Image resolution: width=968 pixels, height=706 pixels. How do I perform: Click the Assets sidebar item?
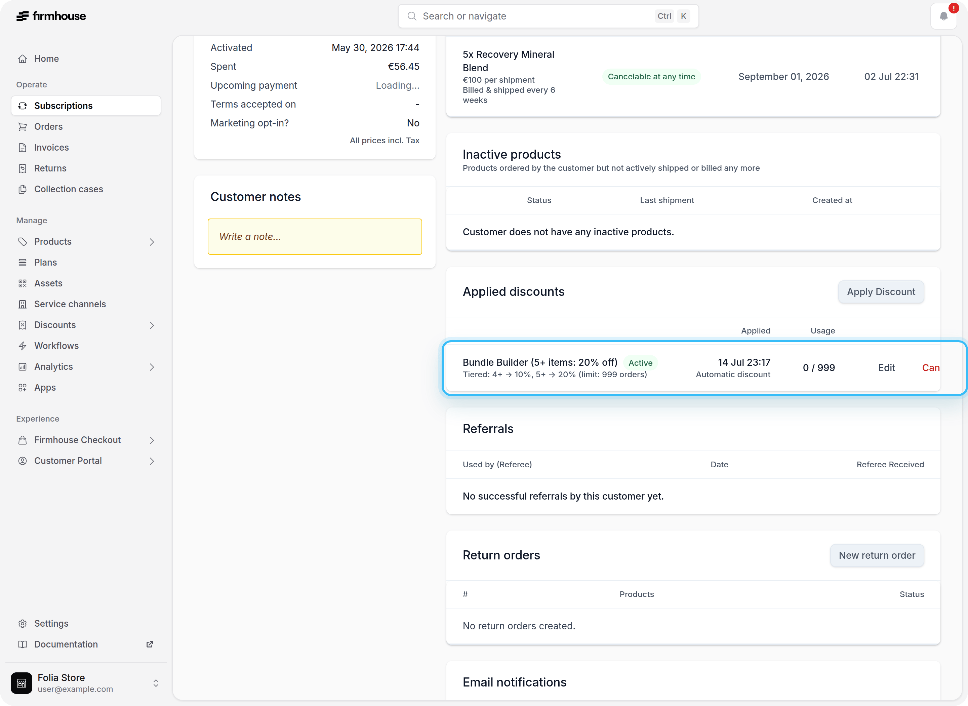click(x=86, y=283)
